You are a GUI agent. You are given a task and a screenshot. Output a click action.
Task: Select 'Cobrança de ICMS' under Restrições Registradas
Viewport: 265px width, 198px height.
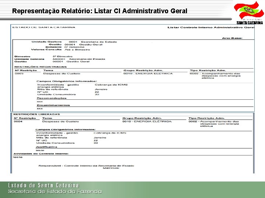tap(111, 85)
